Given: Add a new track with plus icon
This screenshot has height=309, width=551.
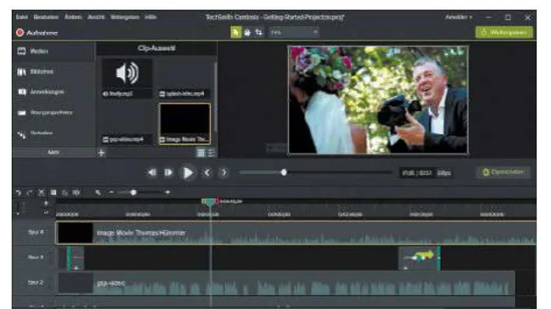Looking at the screenshot, I should (x=46, y=203).
